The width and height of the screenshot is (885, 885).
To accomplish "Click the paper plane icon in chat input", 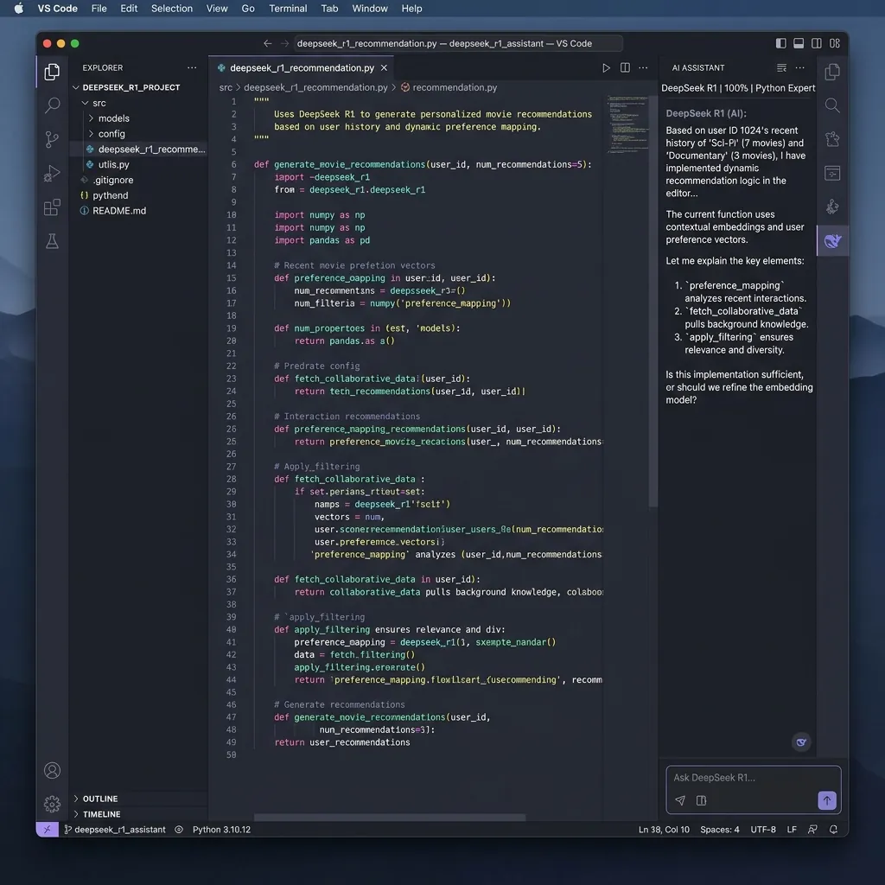I will (680, 800).
